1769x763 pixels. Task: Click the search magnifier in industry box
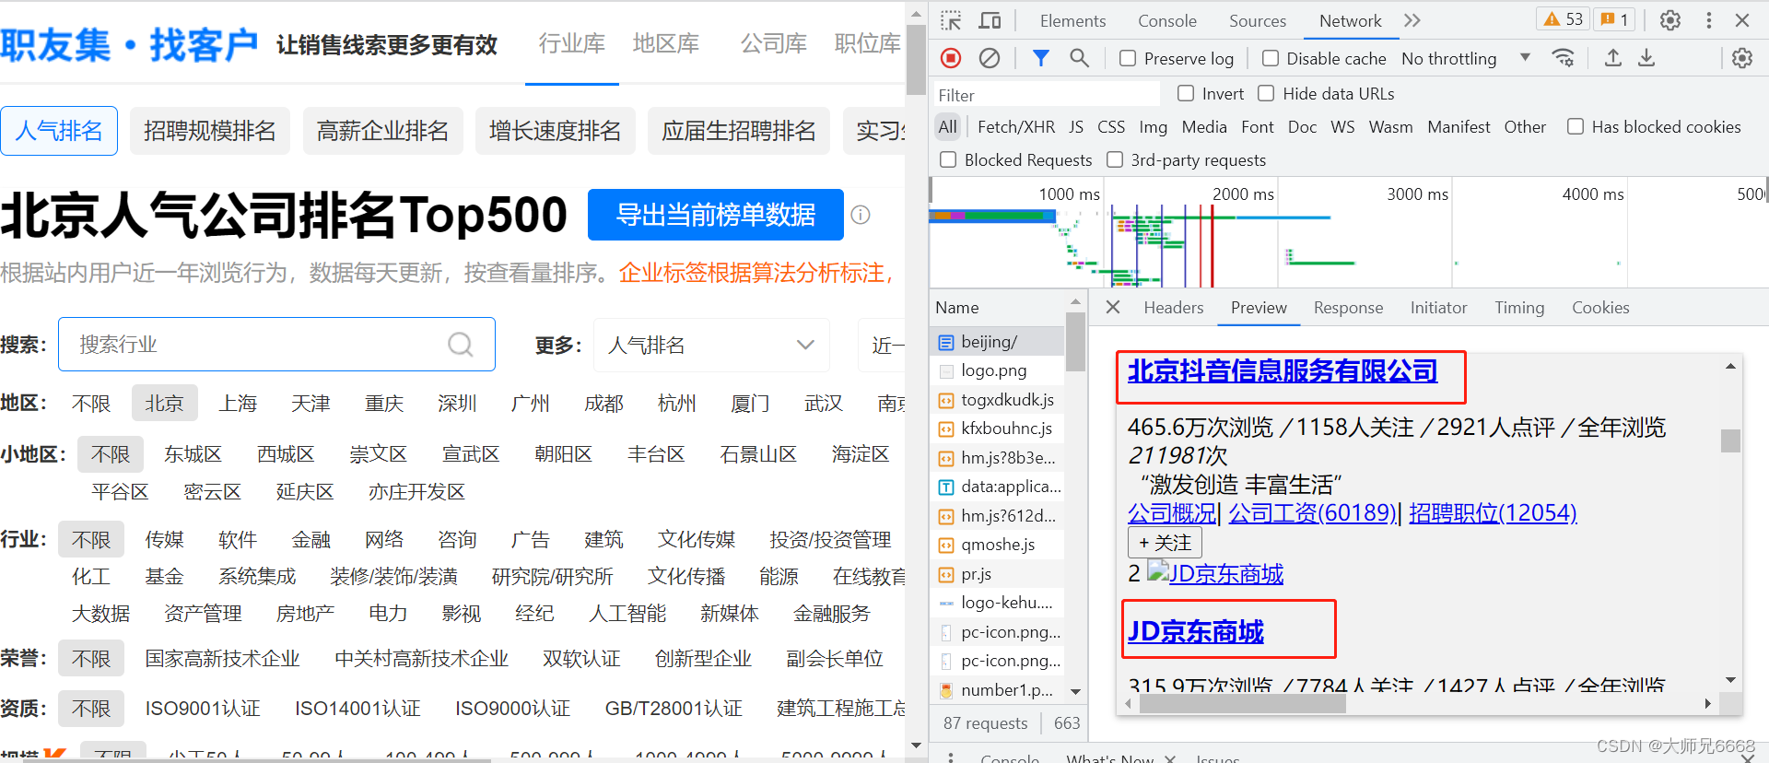460,345
